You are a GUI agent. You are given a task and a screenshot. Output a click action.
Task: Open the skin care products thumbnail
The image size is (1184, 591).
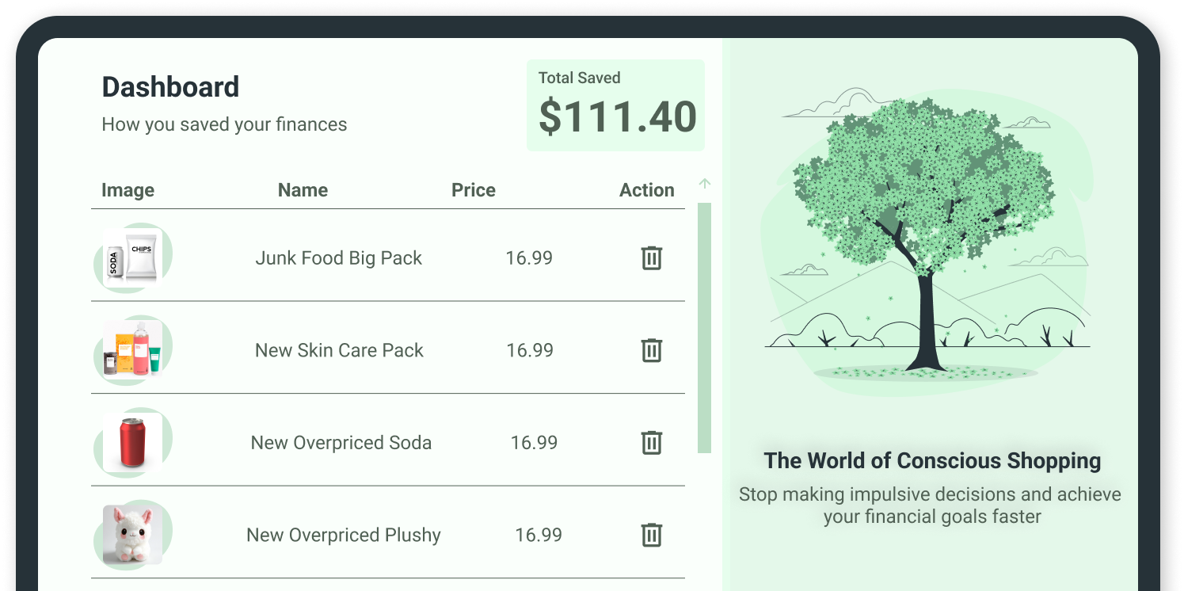133,350
